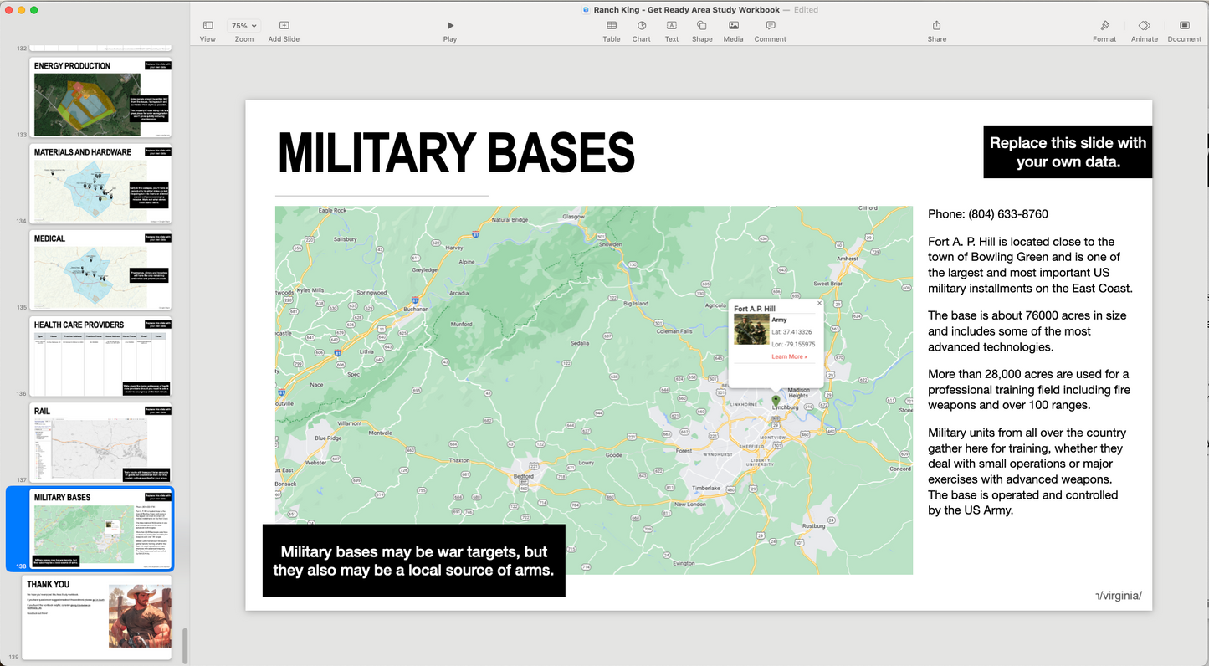Click the slide navigator scrollbar
This screenshot has height=666, width=1209.
tap(185, 646)
